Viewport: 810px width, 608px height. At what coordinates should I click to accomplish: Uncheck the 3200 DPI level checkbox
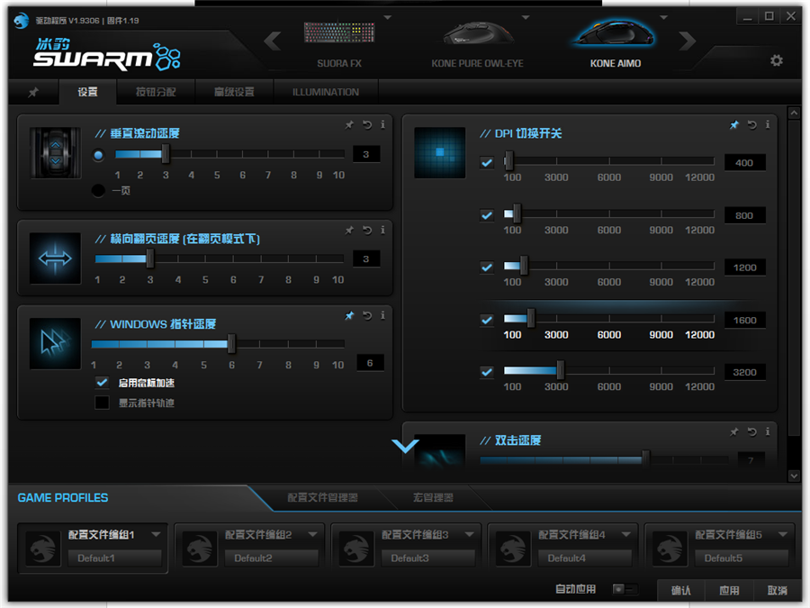point(487,372)
